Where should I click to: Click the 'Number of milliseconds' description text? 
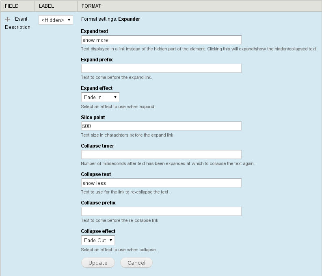click(168, 163)
